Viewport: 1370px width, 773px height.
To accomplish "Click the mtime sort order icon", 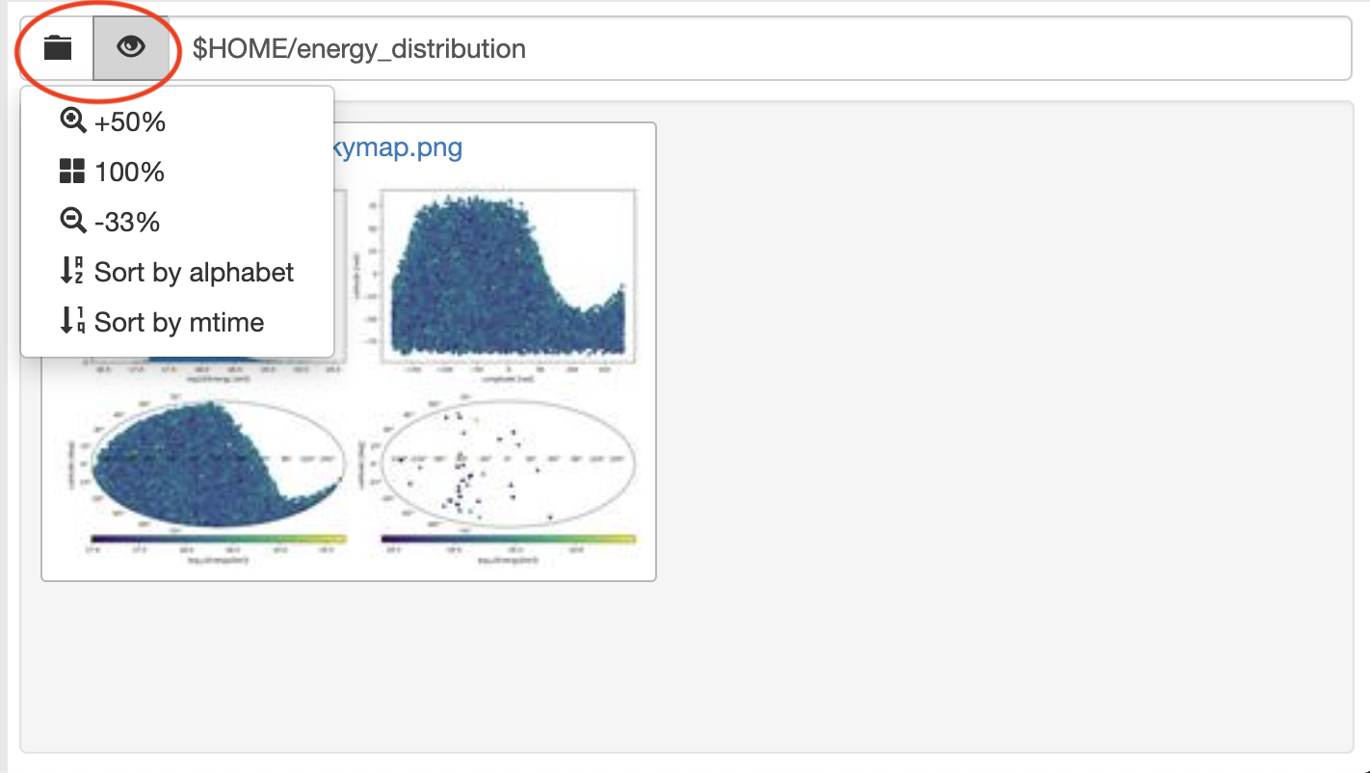I will tap(72, 322).
